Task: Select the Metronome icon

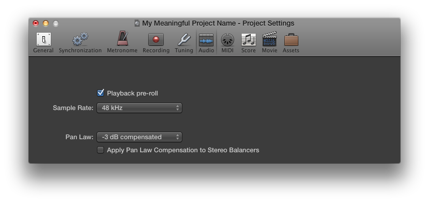Action: pos(122,39)
